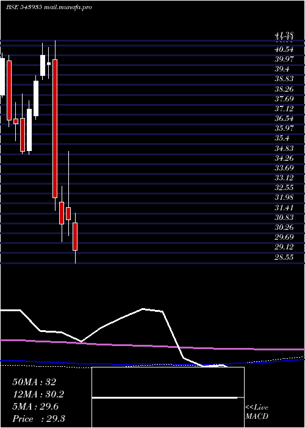Click the white horizontal bar inside MACD box
This screenshot has height=428, width=305.
point(165,397)
